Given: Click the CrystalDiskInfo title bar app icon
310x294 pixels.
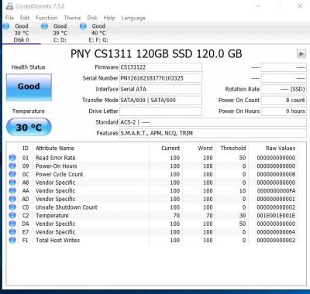Looking at the screenshot, I should coord(9,6).
